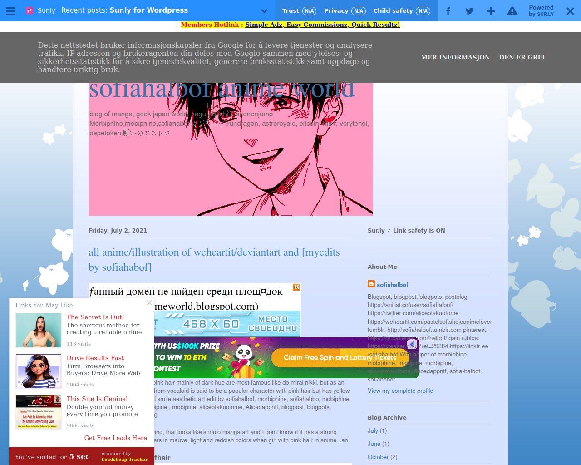Viewport: 581px width, 465px height.
Task: Click Sur.ly for Wordpress recent post title
Action: pos(149,10)
